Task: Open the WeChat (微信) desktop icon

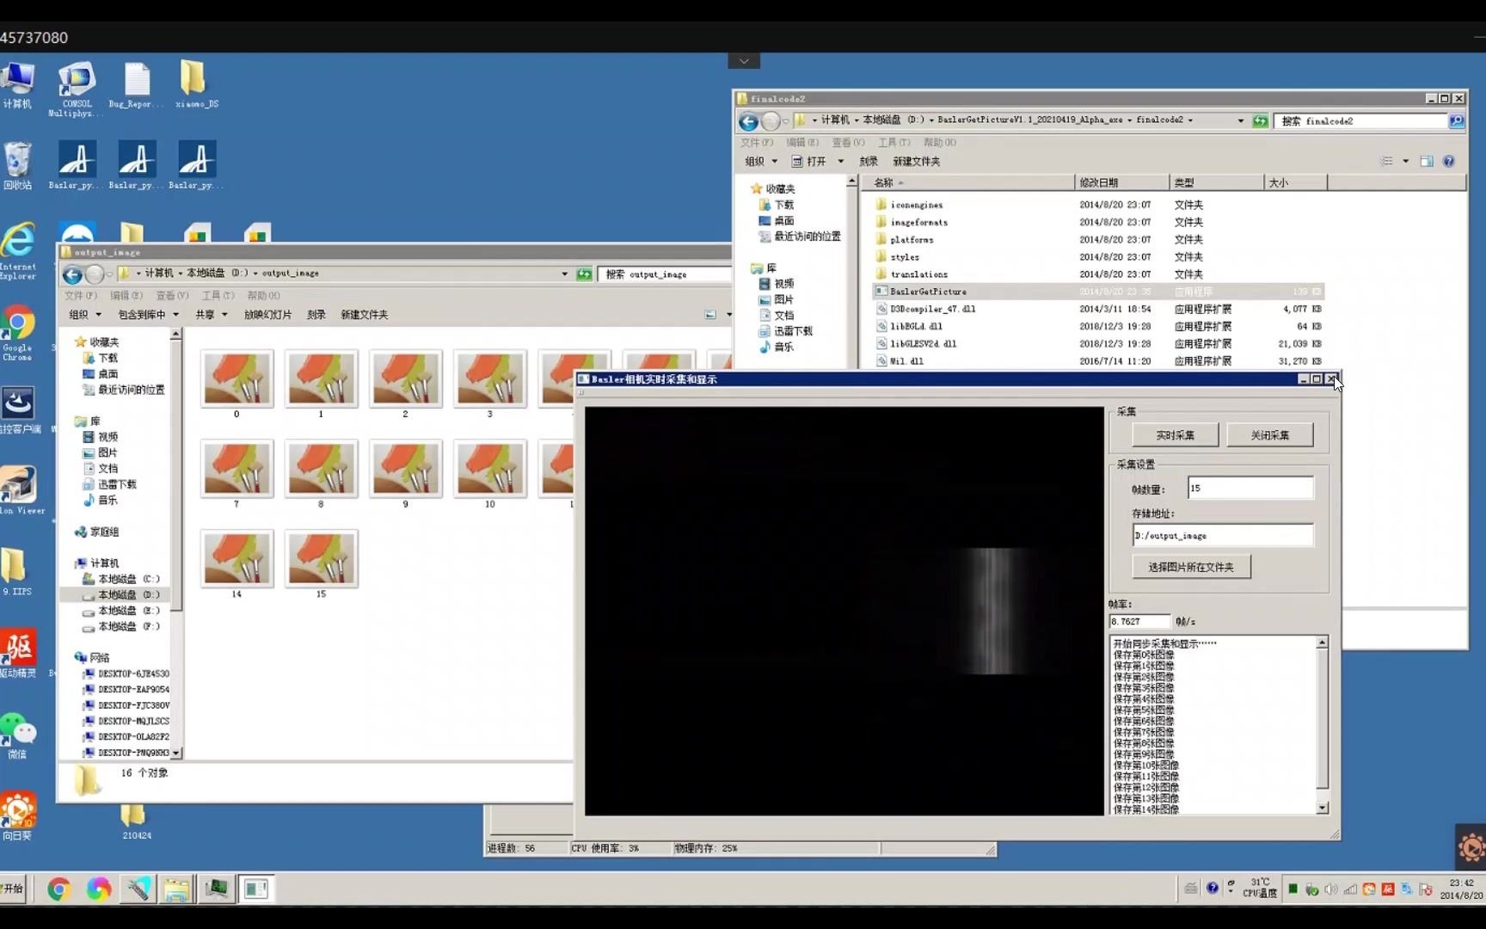Action: click(17, 735)
